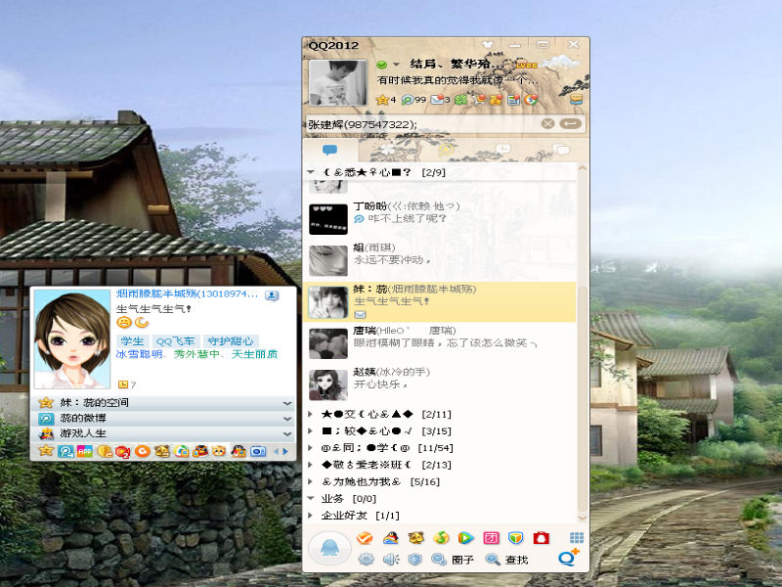This screenshot has height=587, width=782.
Task: Expand the 企业好友 [1/1] group
Action: point(311,516)
